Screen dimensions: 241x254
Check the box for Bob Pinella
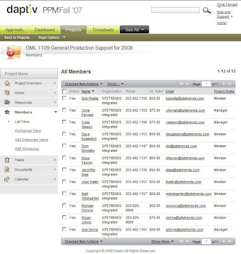(x=64, y=98)
